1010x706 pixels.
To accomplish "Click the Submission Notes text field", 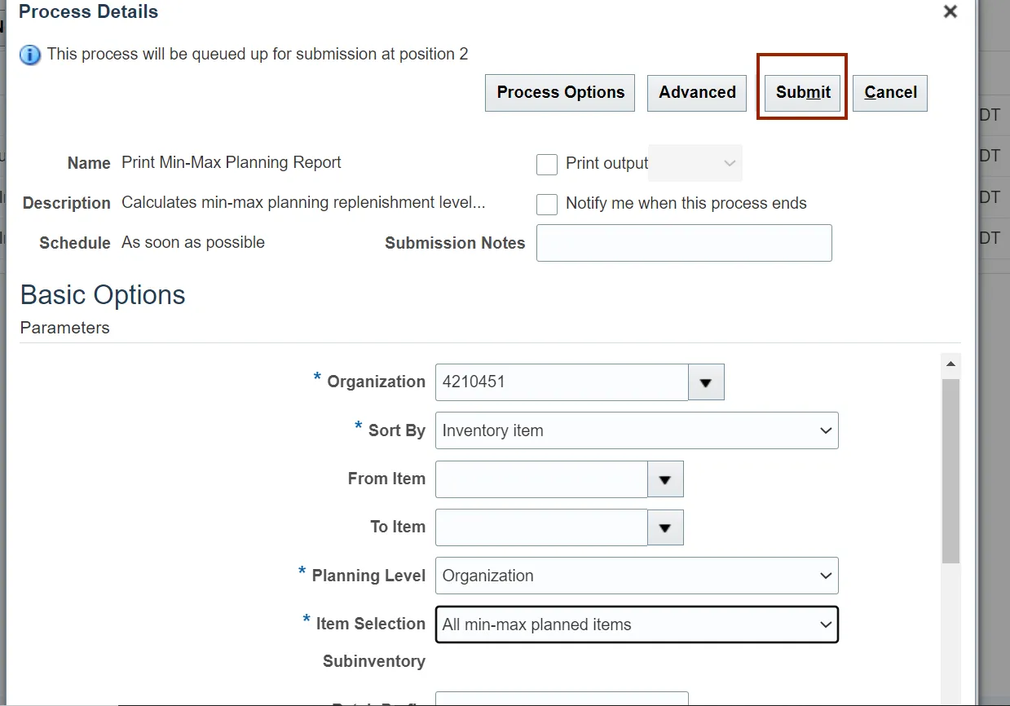I will [x=684, y=244].
